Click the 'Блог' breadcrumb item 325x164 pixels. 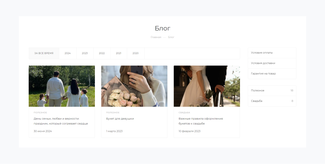point(171,37)
